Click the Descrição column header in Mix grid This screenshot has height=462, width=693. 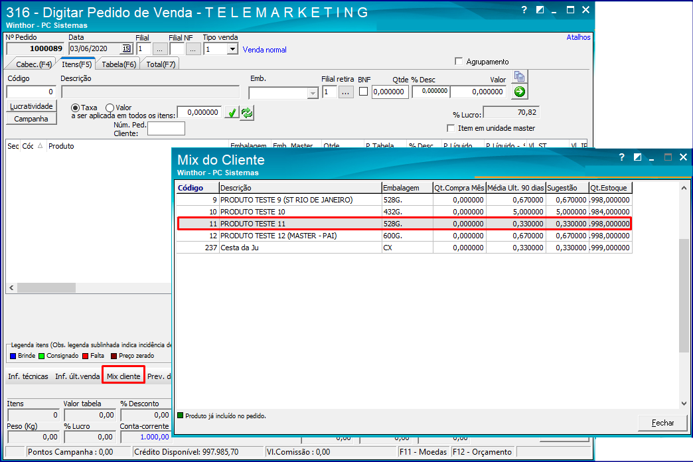300,187
